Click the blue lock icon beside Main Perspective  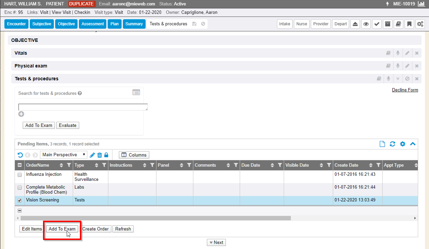106,155
